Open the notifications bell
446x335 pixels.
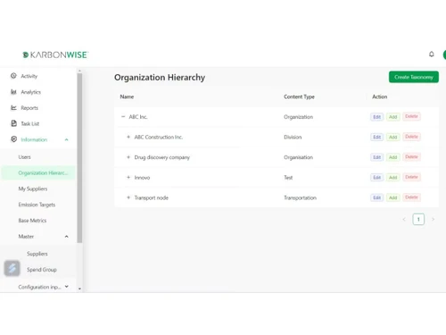click(432, 54)
